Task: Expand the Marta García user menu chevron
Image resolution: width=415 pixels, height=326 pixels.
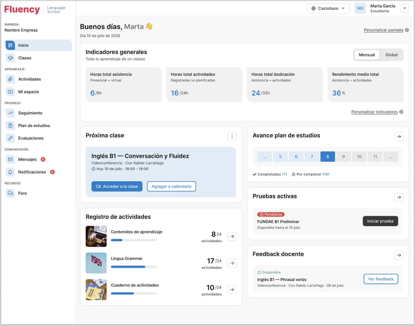Action: [x=404, y=8]
